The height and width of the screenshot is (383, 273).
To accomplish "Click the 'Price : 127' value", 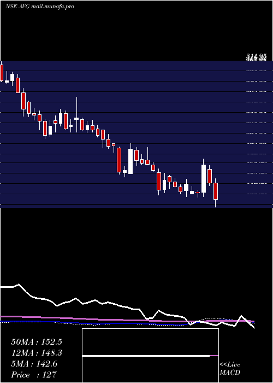I will 34,375.
